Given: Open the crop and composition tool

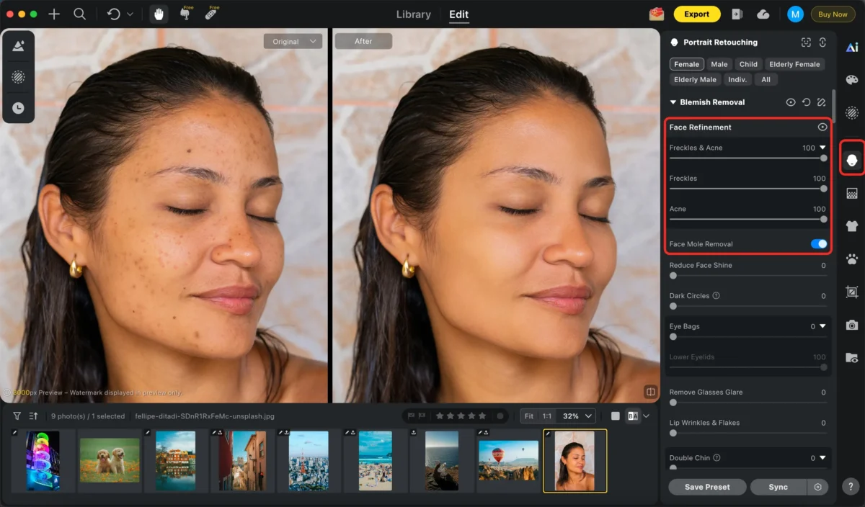Looking at the screenshot, I should [851, 292].
